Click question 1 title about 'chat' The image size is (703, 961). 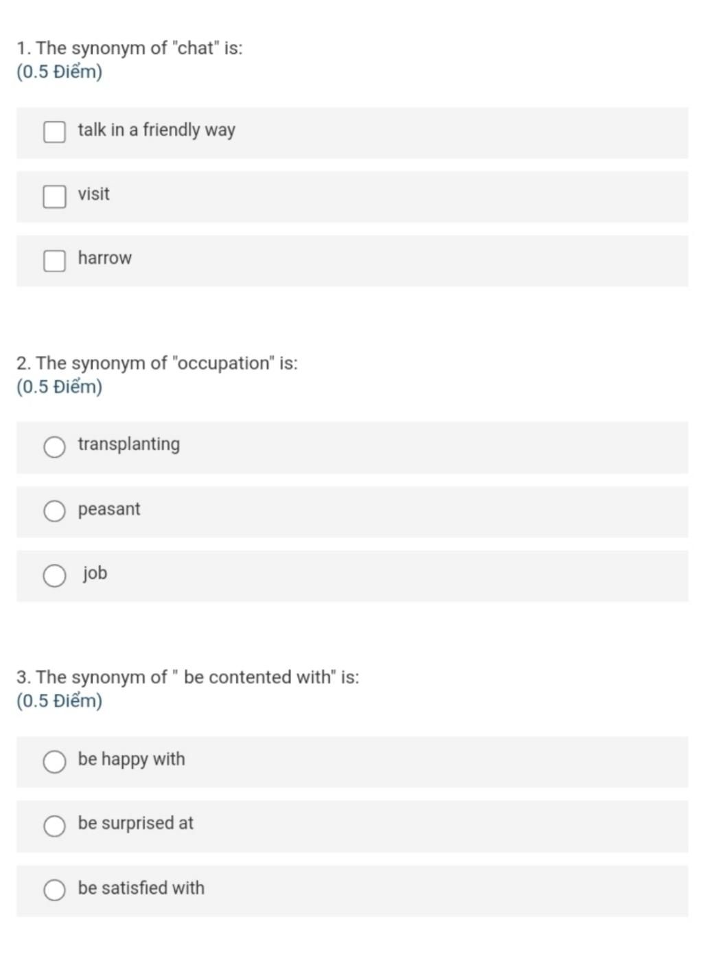(x=130, y=48)
